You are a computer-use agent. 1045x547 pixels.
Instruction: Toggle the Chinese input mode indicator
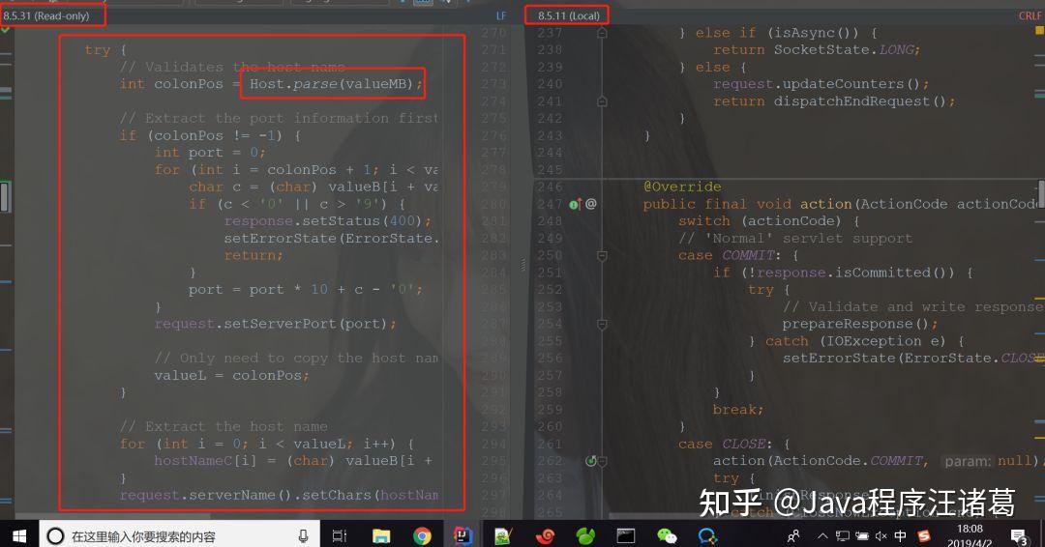click(901, 535)
